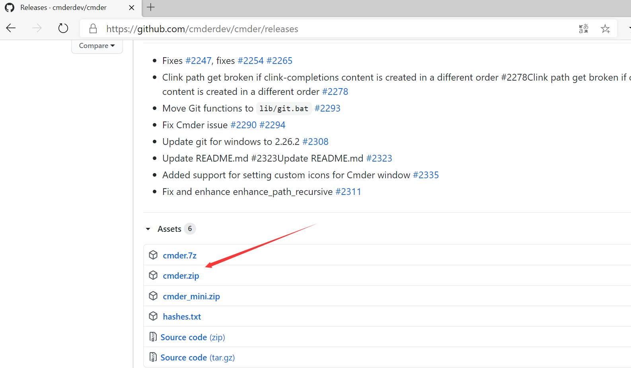Open issue link #2247
The image size is (631, 368).
coord(199,61)
